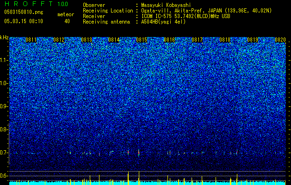Click the 1.0 kHz axis label
291x185 pixels.
(3, 83)
